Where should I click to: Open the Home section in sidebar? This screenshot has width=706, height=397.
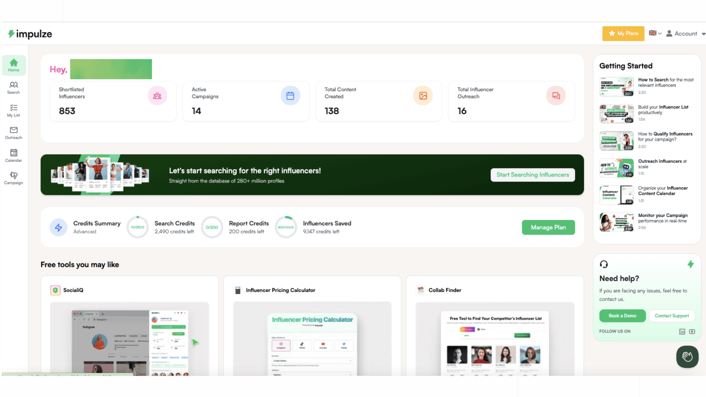click(14, 65)
